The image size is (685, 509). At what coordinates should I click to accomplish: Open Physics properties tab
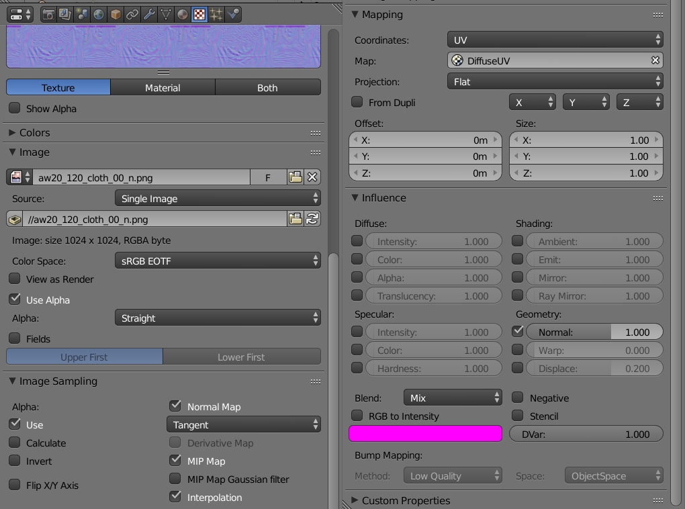coord(233,14)
